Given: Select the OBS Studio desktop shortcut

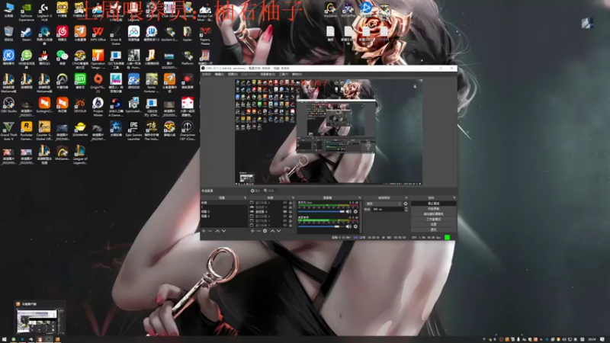Looking at the screenshot, I should tap(8, 104).
